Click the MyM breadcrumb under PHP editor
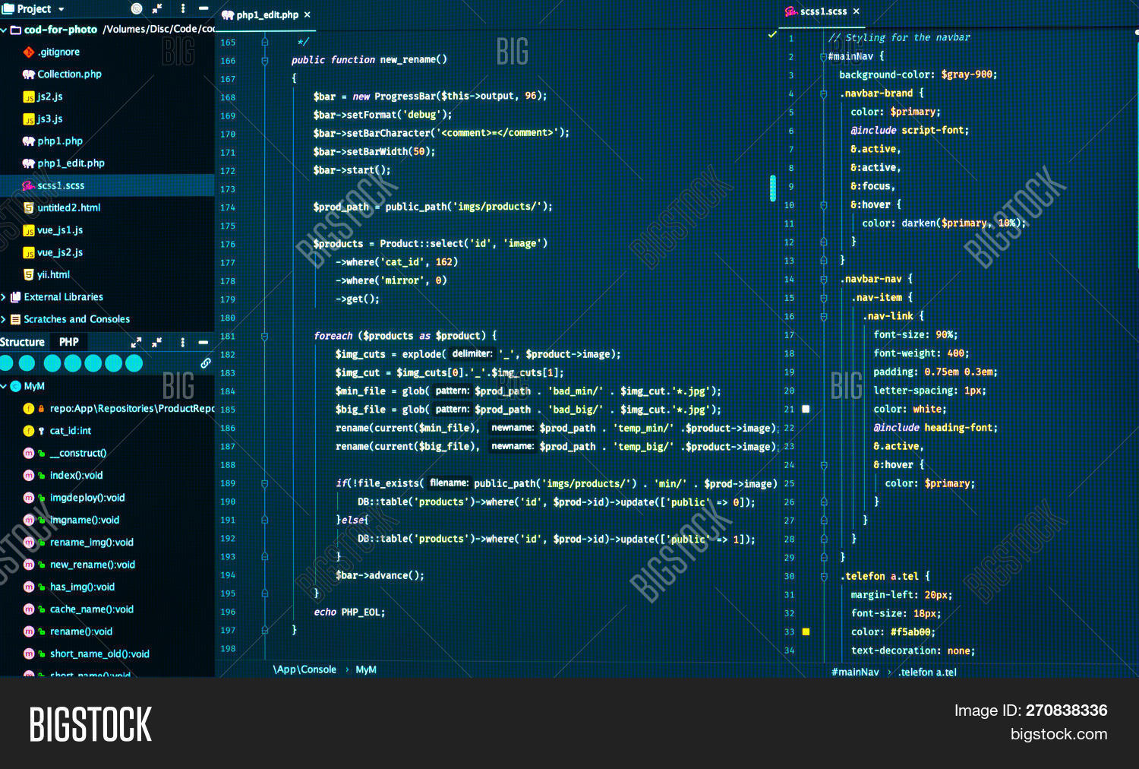 click(366, 669)
